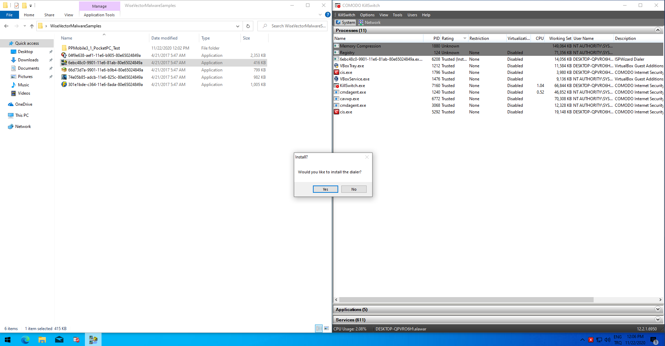Viewport: 665px width, 346px height.
Task: Select the VBoxService.exe process icon
Action: pos(336,79)
